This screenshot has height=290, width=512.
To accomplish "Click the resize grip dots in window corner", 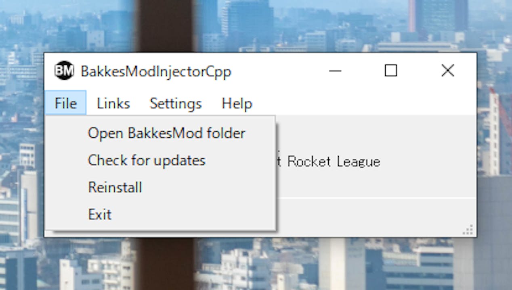I will click(468, 230).
